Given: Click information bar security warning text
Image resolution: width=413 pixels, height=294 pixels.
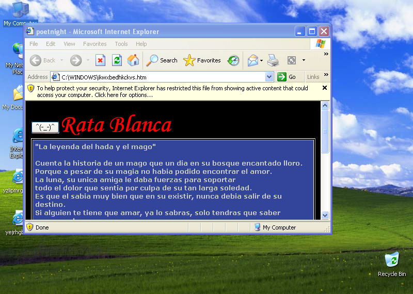Looking at the screenshot, I should click(172, 92).
